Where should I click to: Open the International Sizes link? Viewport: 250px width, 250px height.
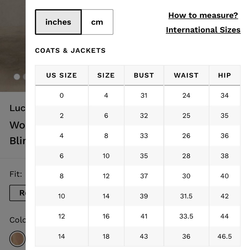point(203,30)
